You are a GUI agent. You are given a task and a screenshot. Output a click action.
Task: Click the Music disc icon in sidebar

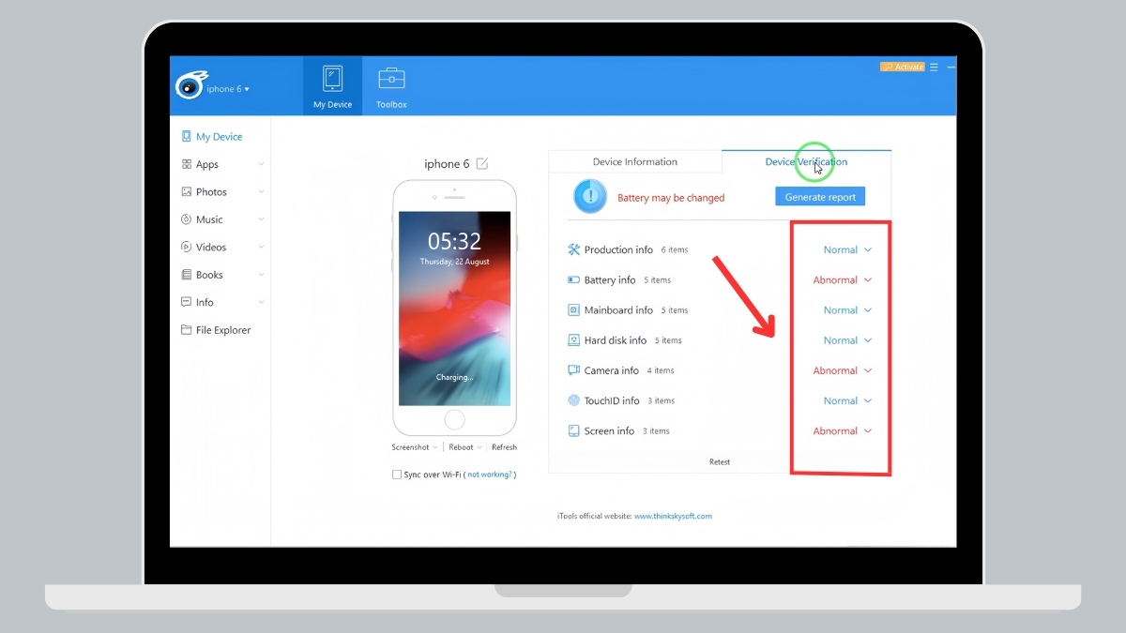click(x=187, y=219)
